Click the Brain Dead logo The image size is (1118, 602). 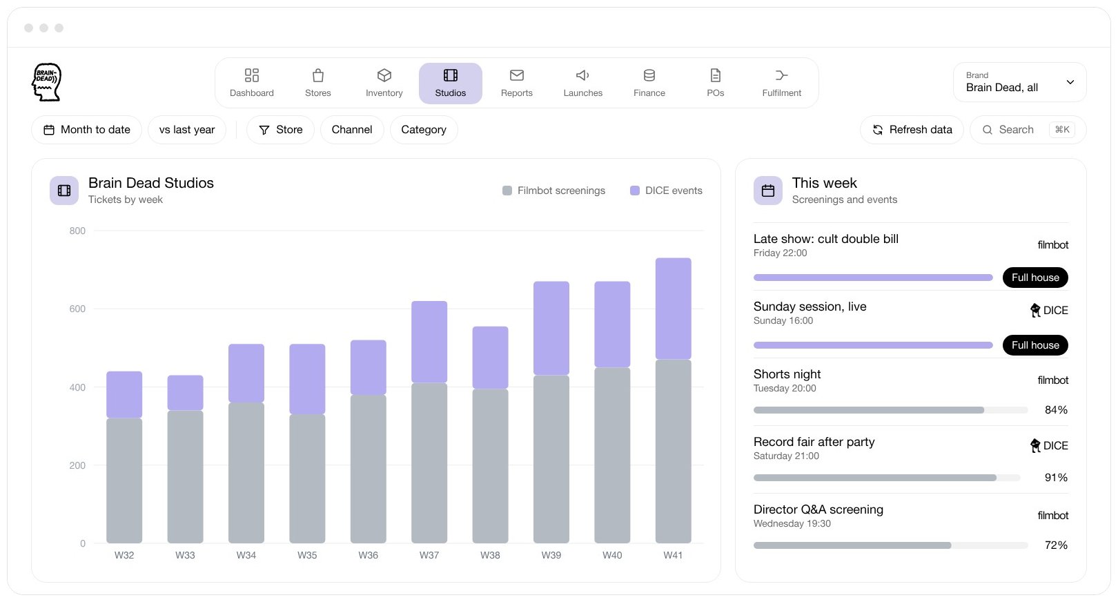[47, 82]
